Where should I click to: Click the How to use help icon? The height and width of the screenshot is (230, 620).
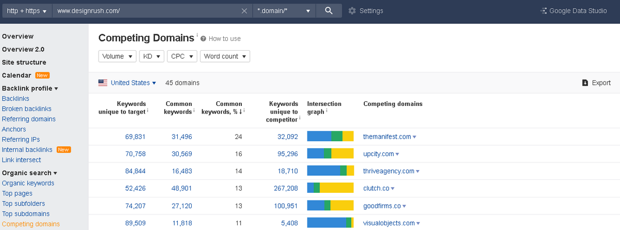pyautogui.click(x=204, y=39)
